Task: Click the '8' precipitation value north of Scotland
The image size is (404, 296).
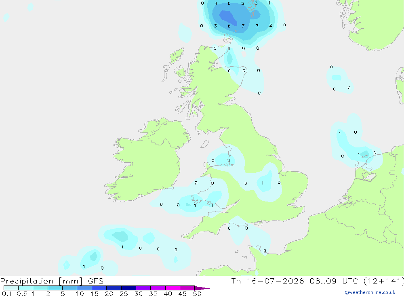Action: coord(229,26)
